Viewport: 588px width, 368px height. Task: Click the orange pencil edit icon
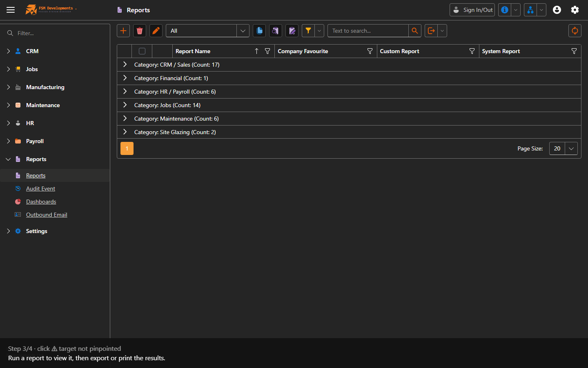[x=156, y=31]
